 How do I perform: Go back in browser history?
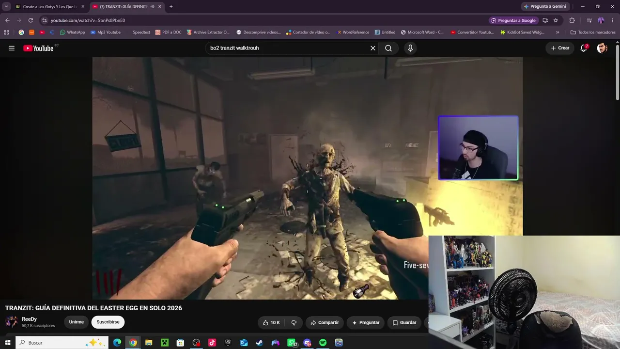click(7, 20)
